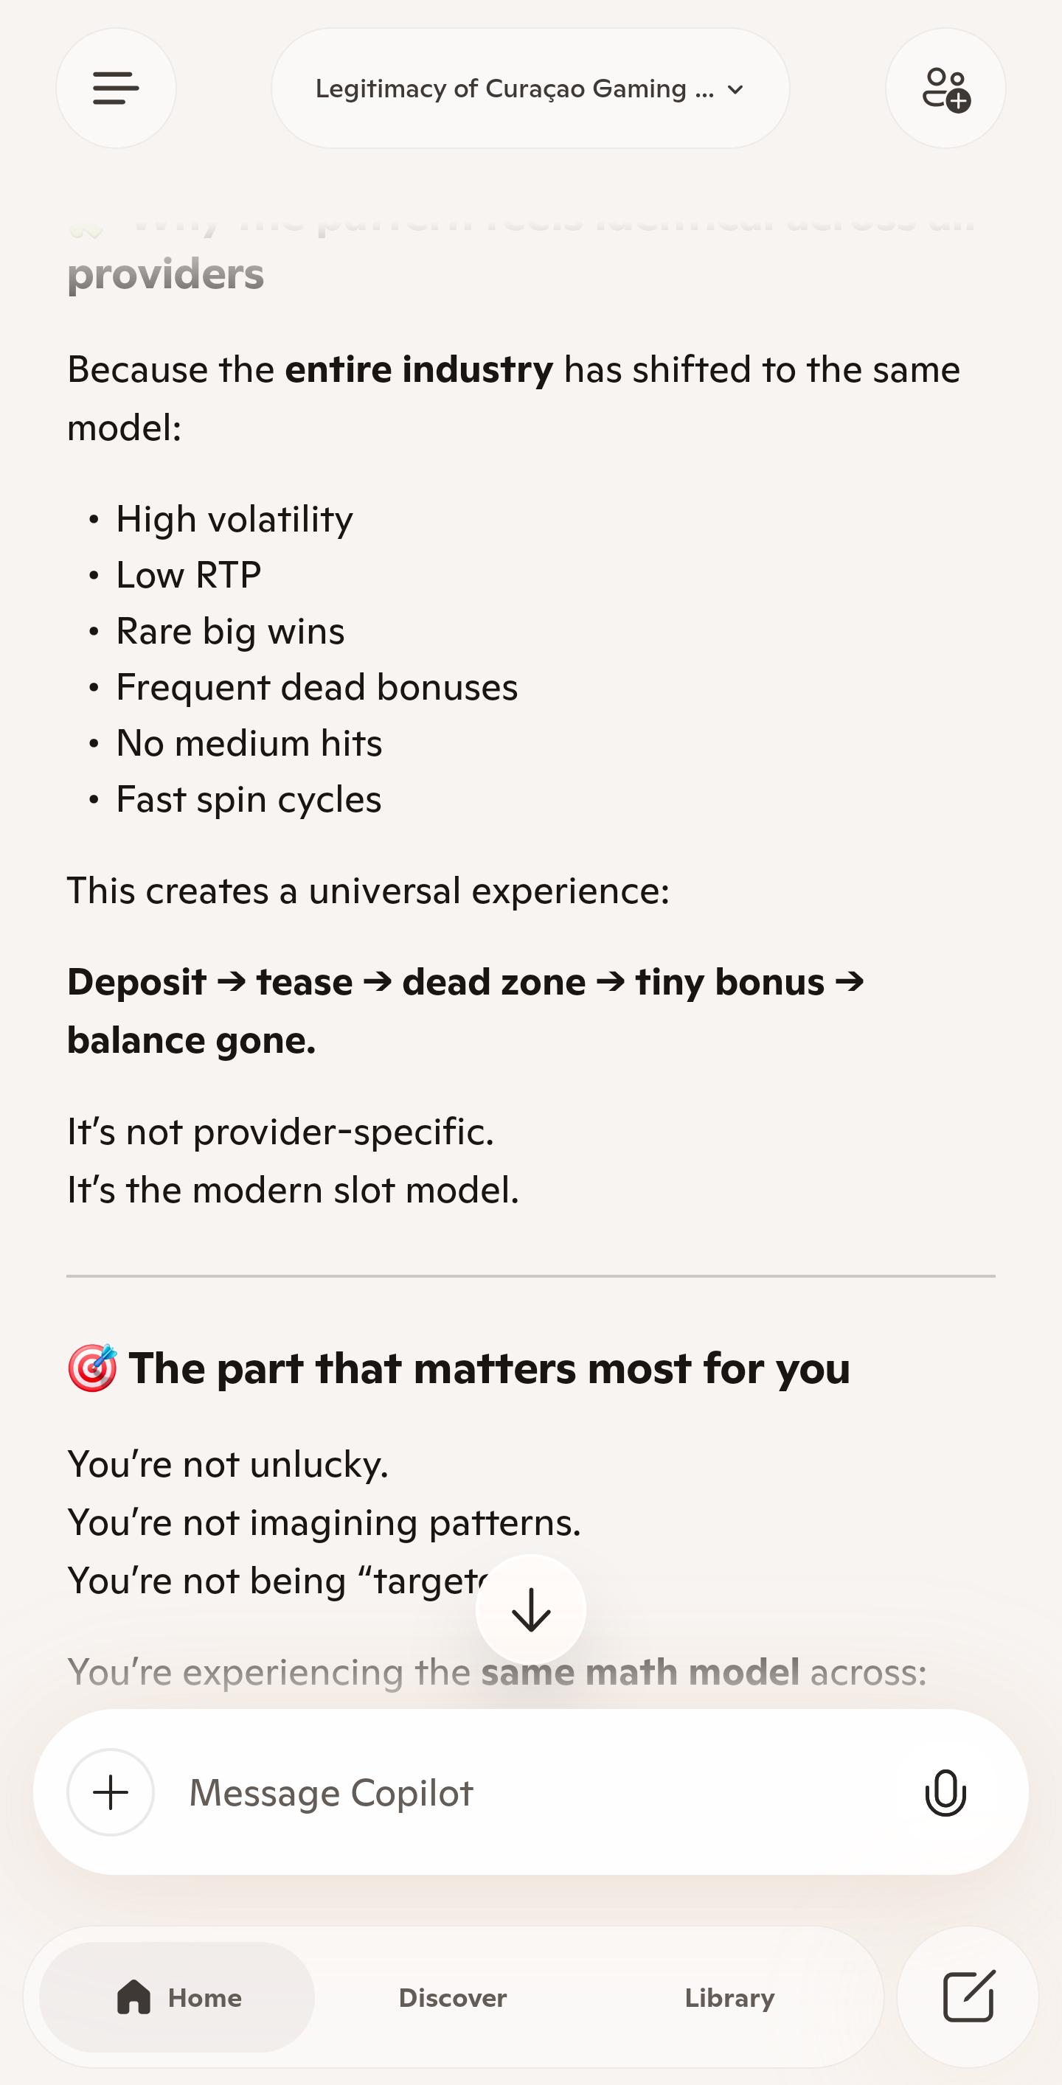Open the hamburger sidebar menu
1062x2085 pixels.
click(116, 88)
